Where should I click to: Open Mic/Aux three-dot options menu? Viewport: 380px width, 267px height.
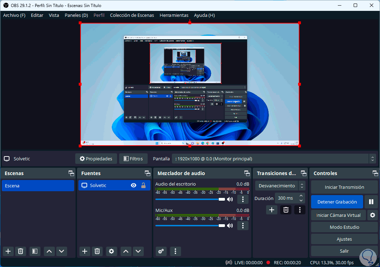[x=243, y=225]
